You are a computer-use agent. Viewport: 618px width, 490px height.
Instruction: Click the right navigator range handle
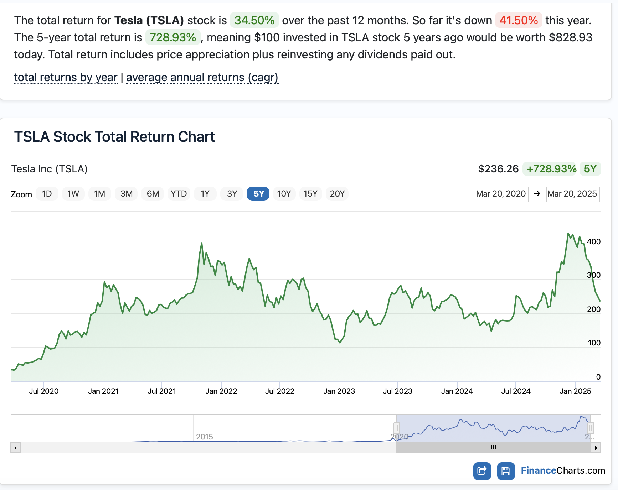(591, 428)
